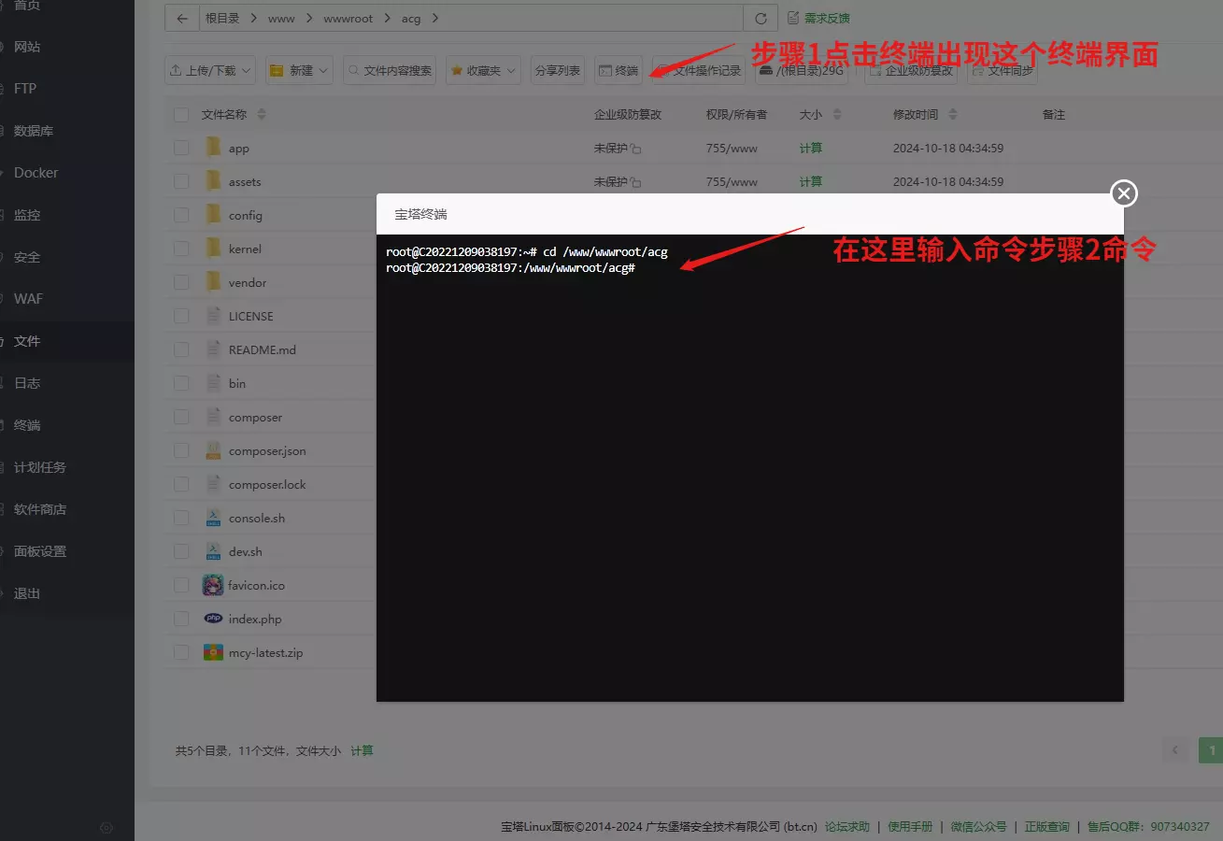Refresh the file list with reload icon
Viewport: 1223px width, 841px height.
(x=761, y=18)
